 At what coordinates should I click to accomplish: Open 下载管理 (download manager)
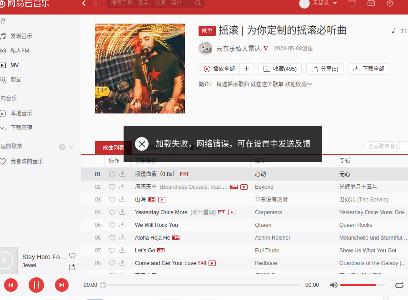21,128
